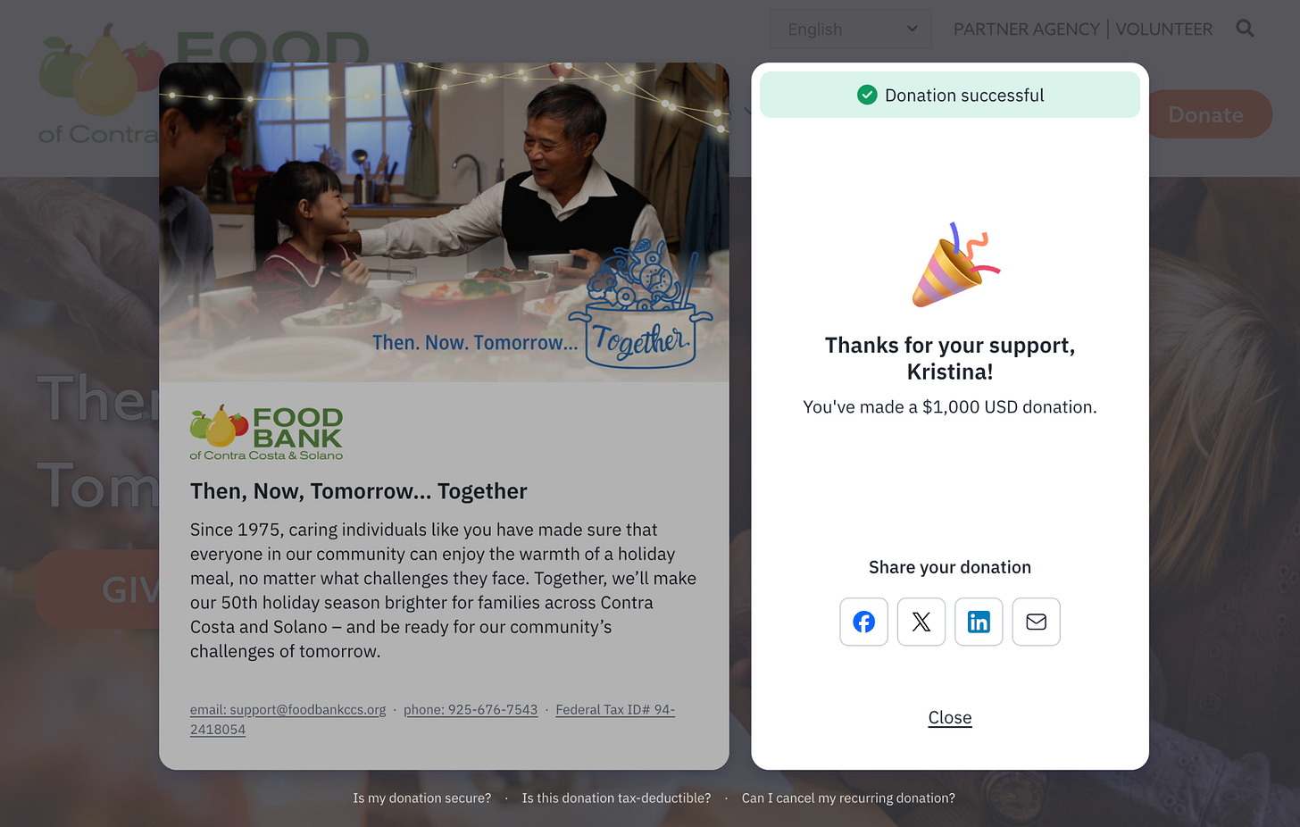Open the site search magnifier
Image resolution: width=1300 pixels, height=827 pixels.
tap(1245, 29)
